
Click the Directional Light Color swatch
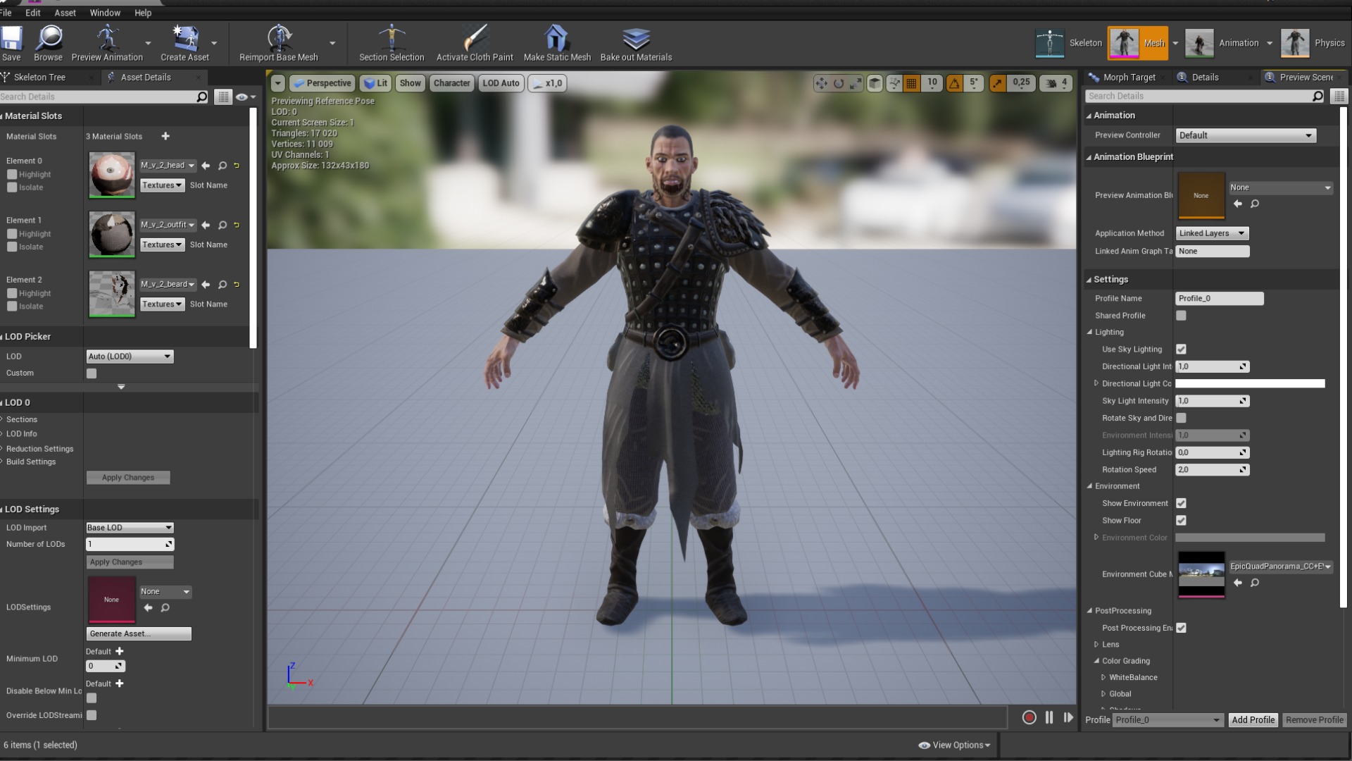pyautogui.click(x=1249, y=383)
